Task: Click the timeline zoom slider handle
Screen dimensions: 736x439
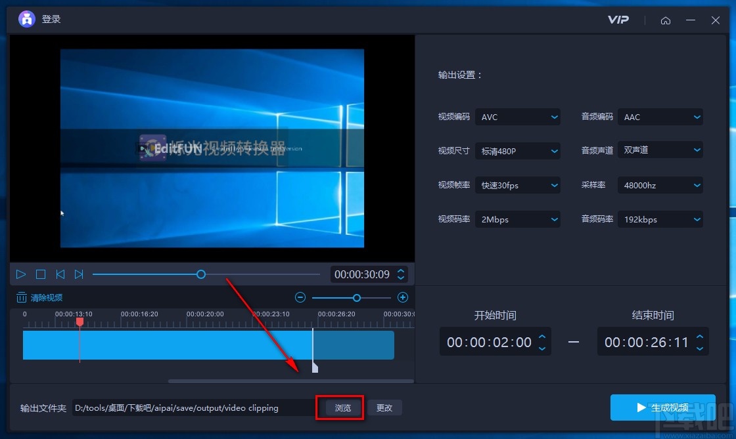Action: pyautogui.click(x=357, y=297)
